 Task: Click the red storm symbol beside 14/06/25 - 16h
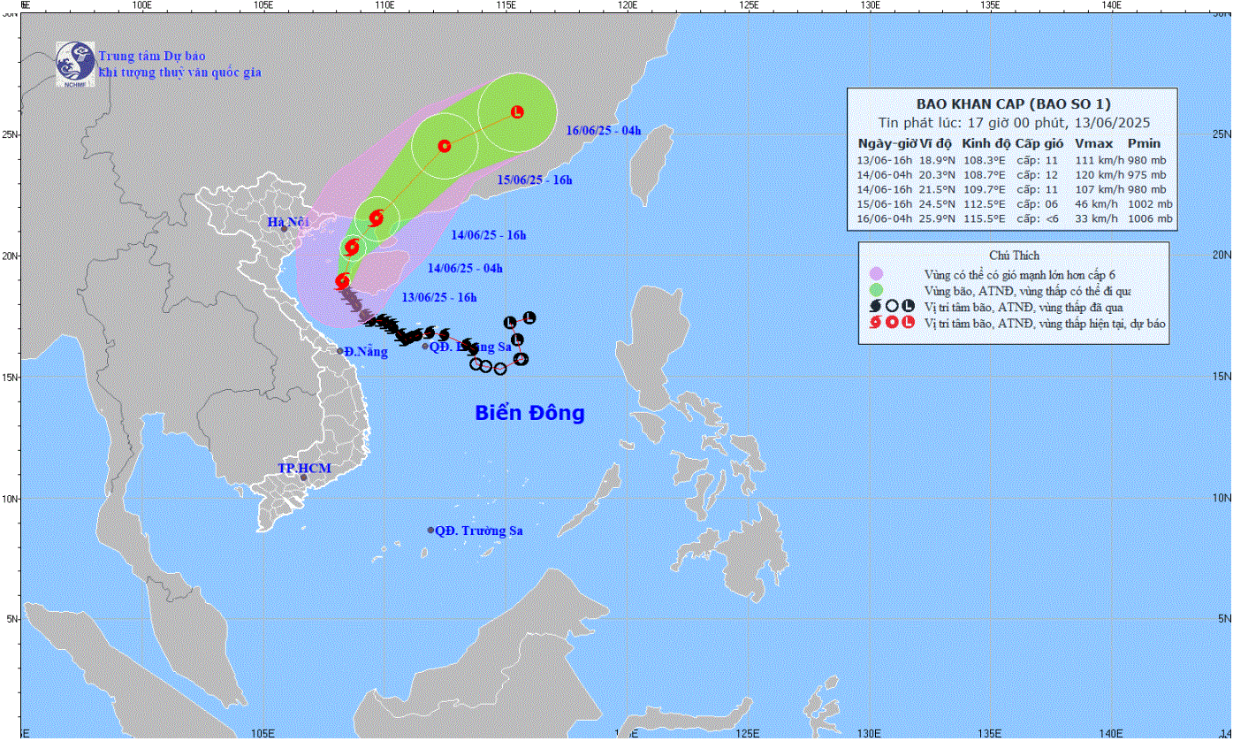(377, 218)
